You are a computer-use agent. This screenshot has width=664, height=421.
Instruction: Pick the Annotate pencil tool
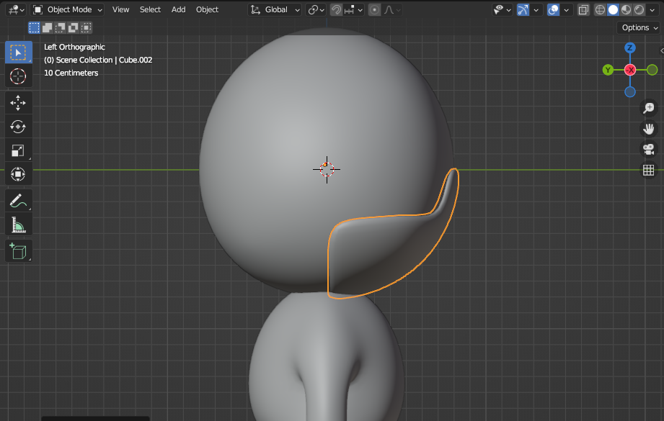[x=19, y=201]
